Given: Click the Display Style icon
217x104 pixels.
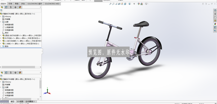Looking at the screenshot, I should pos(130,4).
